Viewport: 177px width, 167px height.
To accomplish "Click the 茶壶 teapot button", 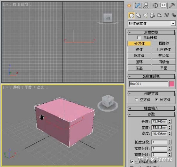I will (x=139, y=68).
